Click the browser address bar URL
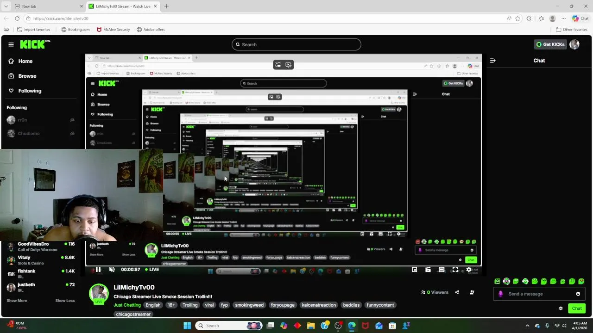 (61, 18)
